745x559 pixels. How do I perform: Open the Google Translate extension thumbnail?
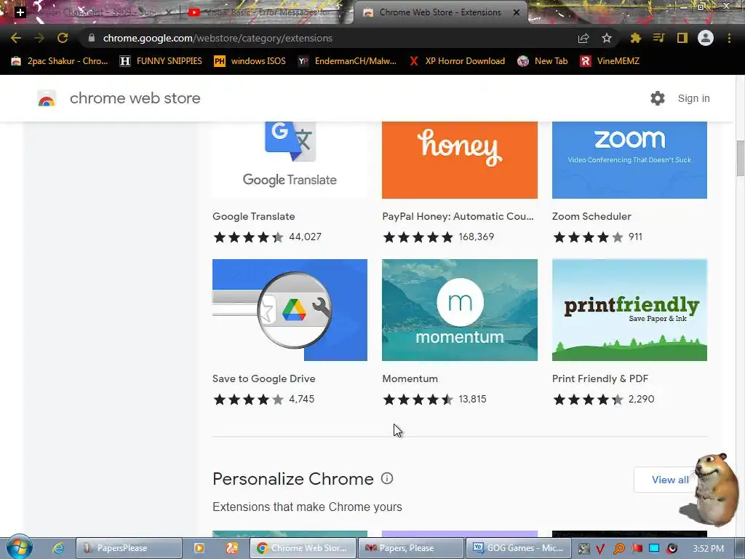coord(290,159)
